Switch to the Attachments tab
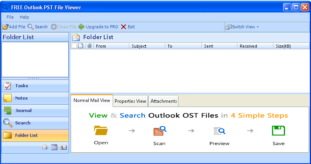This screenshot has width=311, height=164. coord(163,101)
